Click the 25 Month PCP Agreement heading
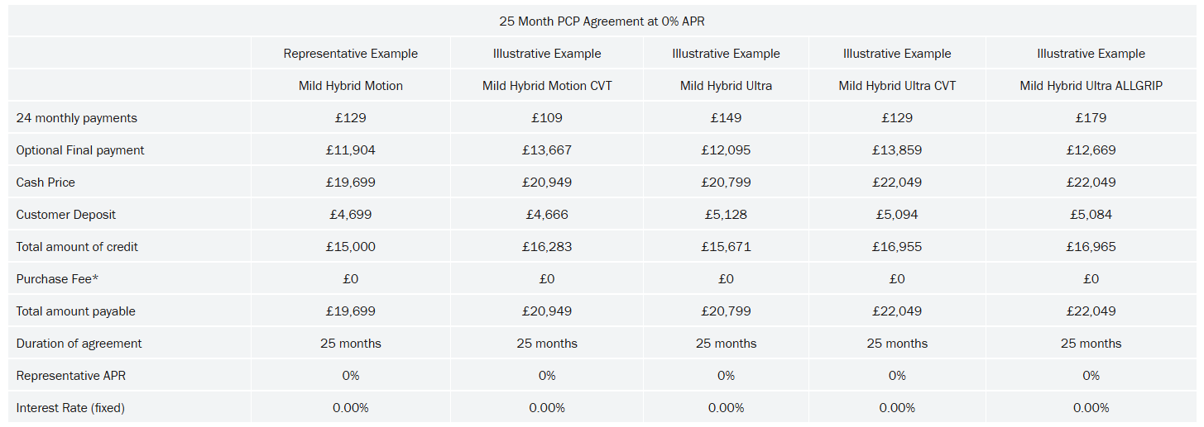The width and height of the screenshot is (1204, 427). tap(602, 21)
